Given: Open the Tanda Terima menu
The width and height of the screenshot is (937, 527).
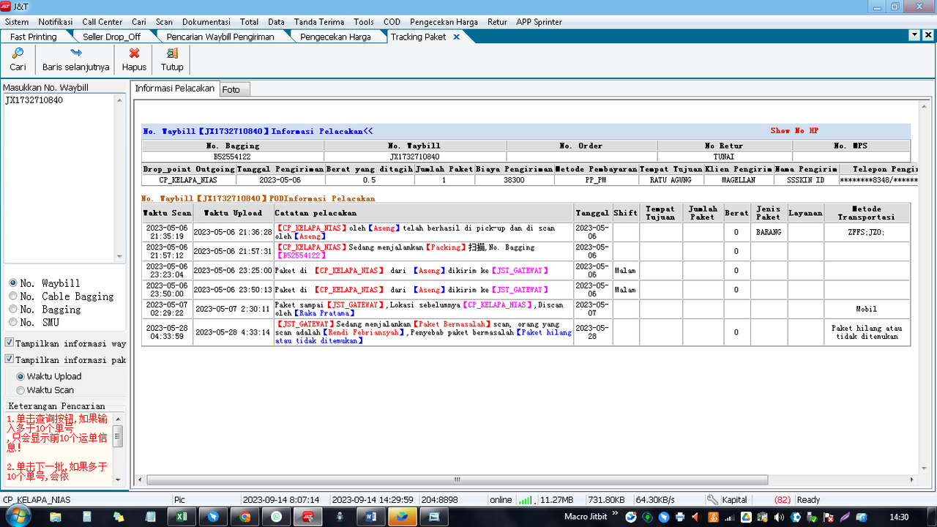Looking at the screenshot, I should pyautogui.click(x=319, y=22).
